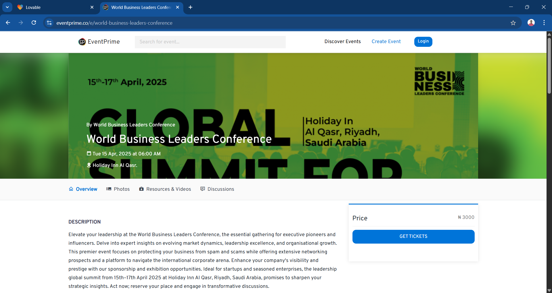Select the Overview tab

(x=83, y=189)
